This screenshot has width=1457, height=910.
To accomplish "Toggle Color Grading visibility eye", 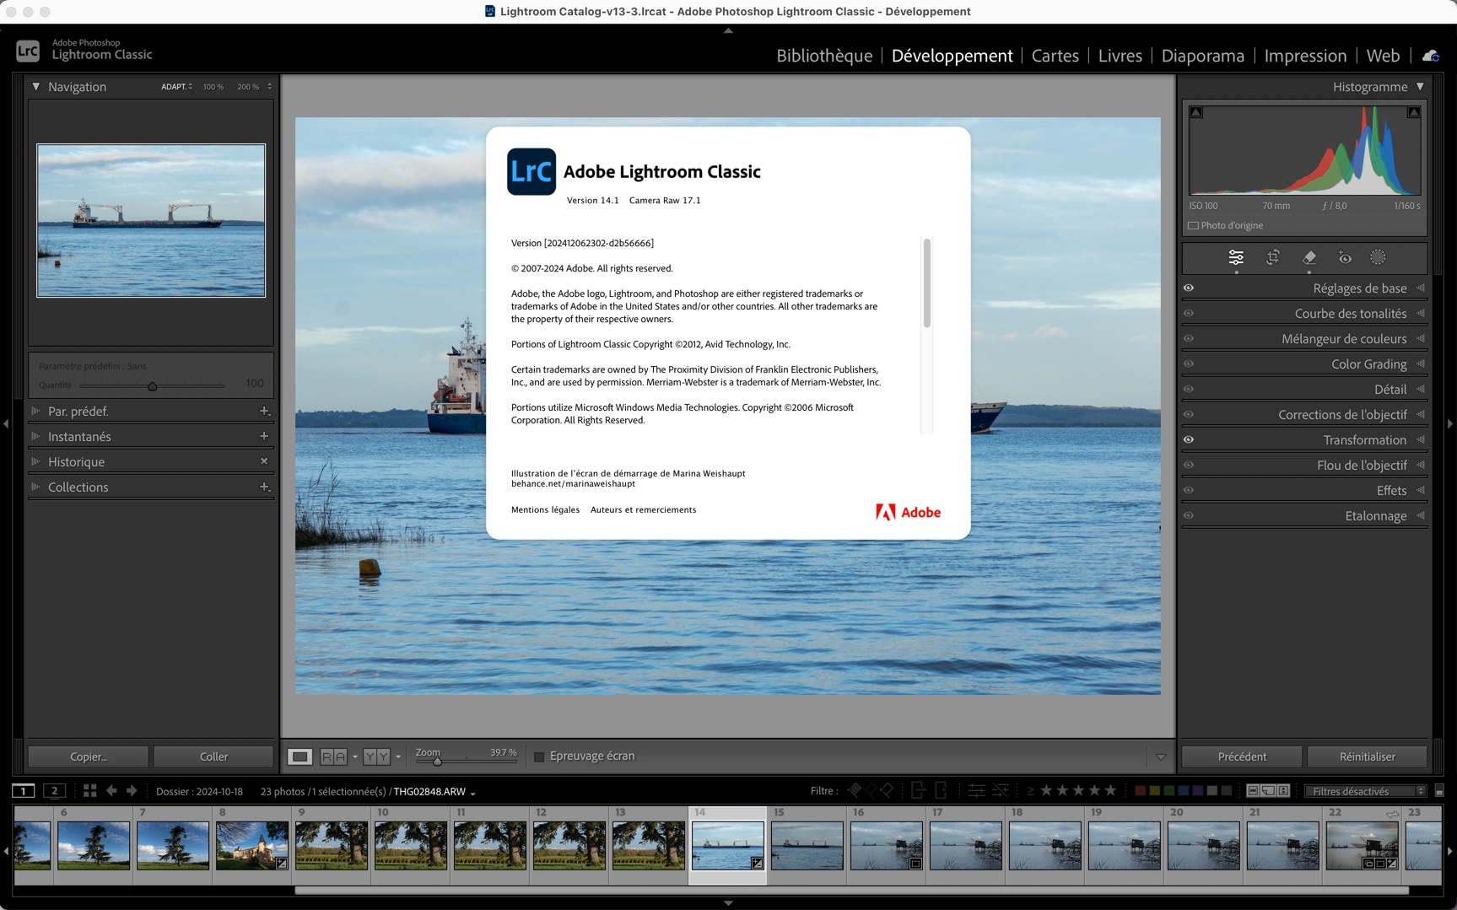I will (x=1189, y=364).
